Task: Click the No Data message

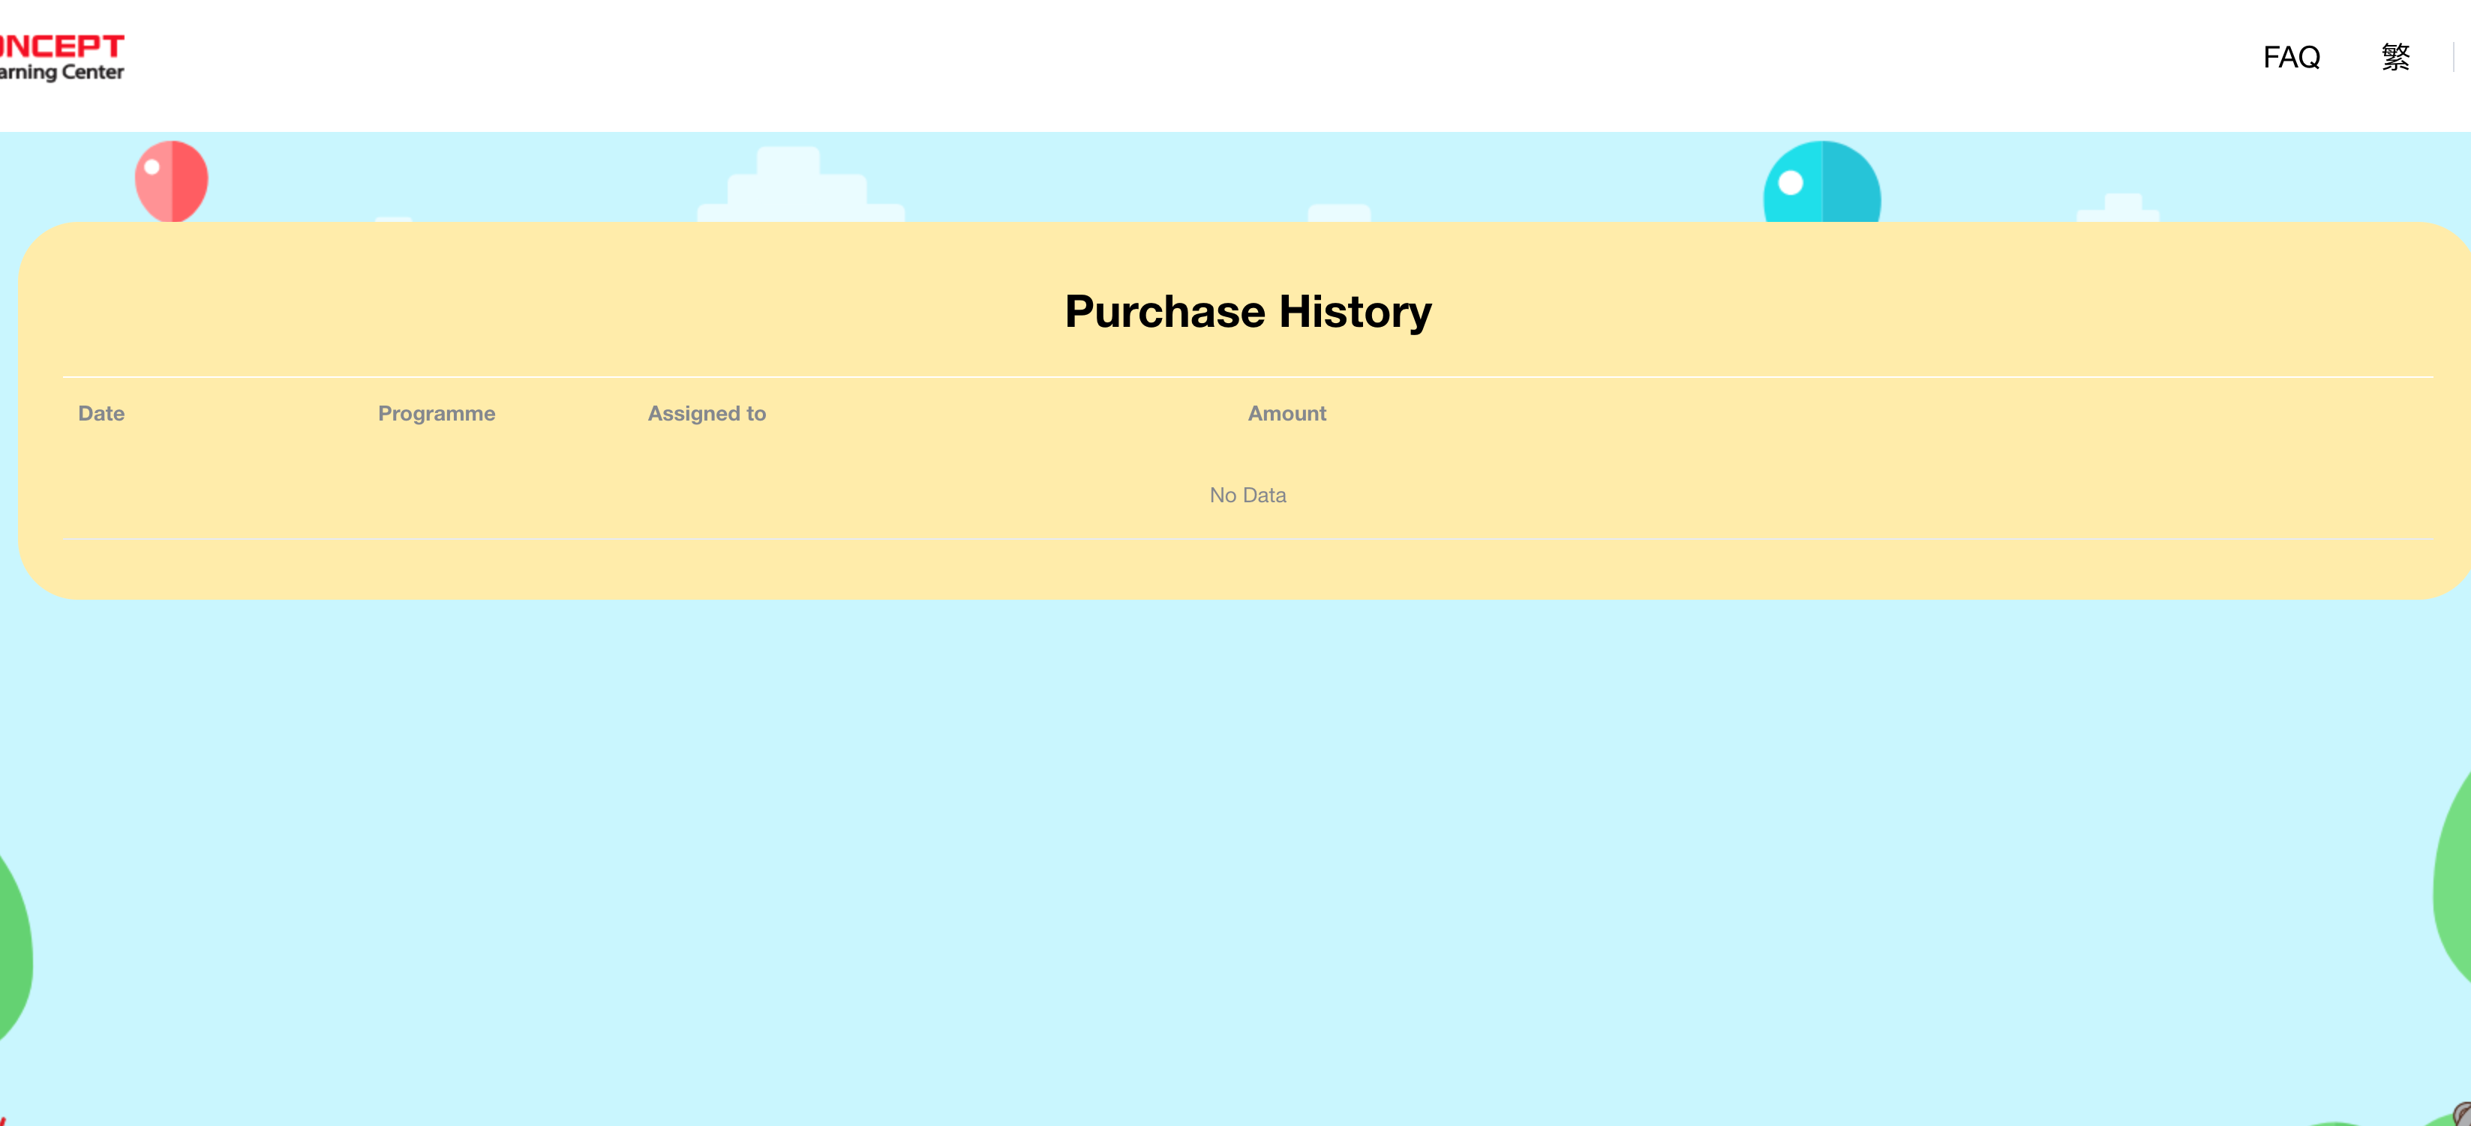Action: pos(1247,496)
